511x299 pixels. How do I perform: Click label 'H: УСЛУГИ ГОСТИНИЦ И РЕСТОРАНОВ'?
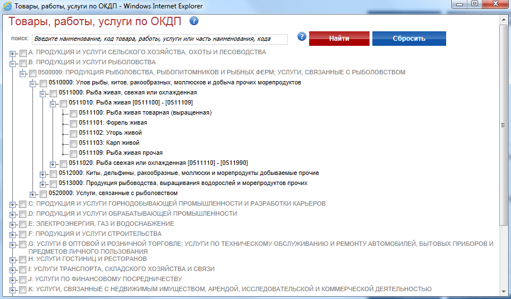point(88,259)
